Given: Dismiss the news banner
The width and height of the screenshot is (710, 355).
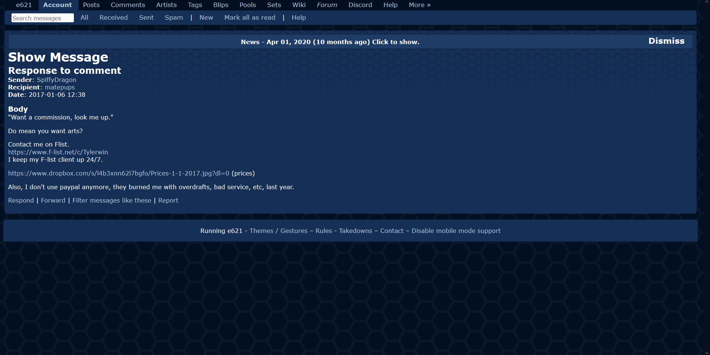Looking at the screenshot, I should pyautogui.click(x=666, y=41).
